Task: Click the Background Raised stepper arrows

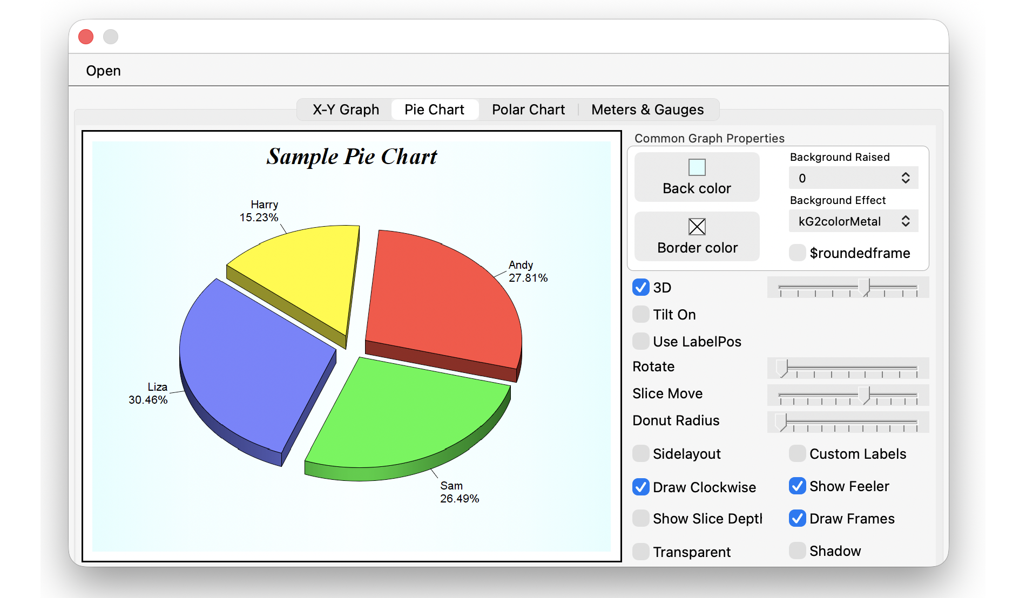Action: [x=906, y=178]
